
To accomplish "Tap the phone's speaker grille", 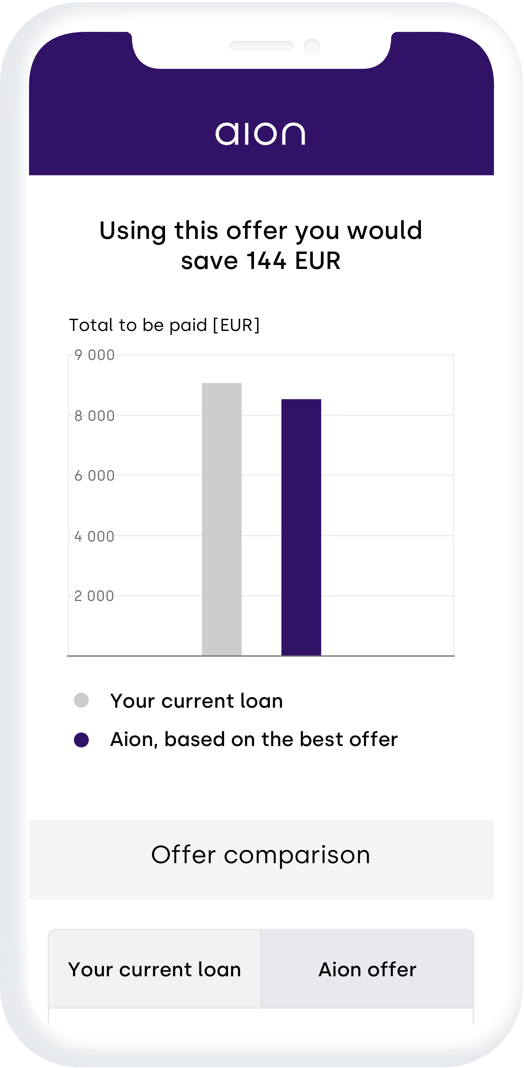I will pos(262,45).
